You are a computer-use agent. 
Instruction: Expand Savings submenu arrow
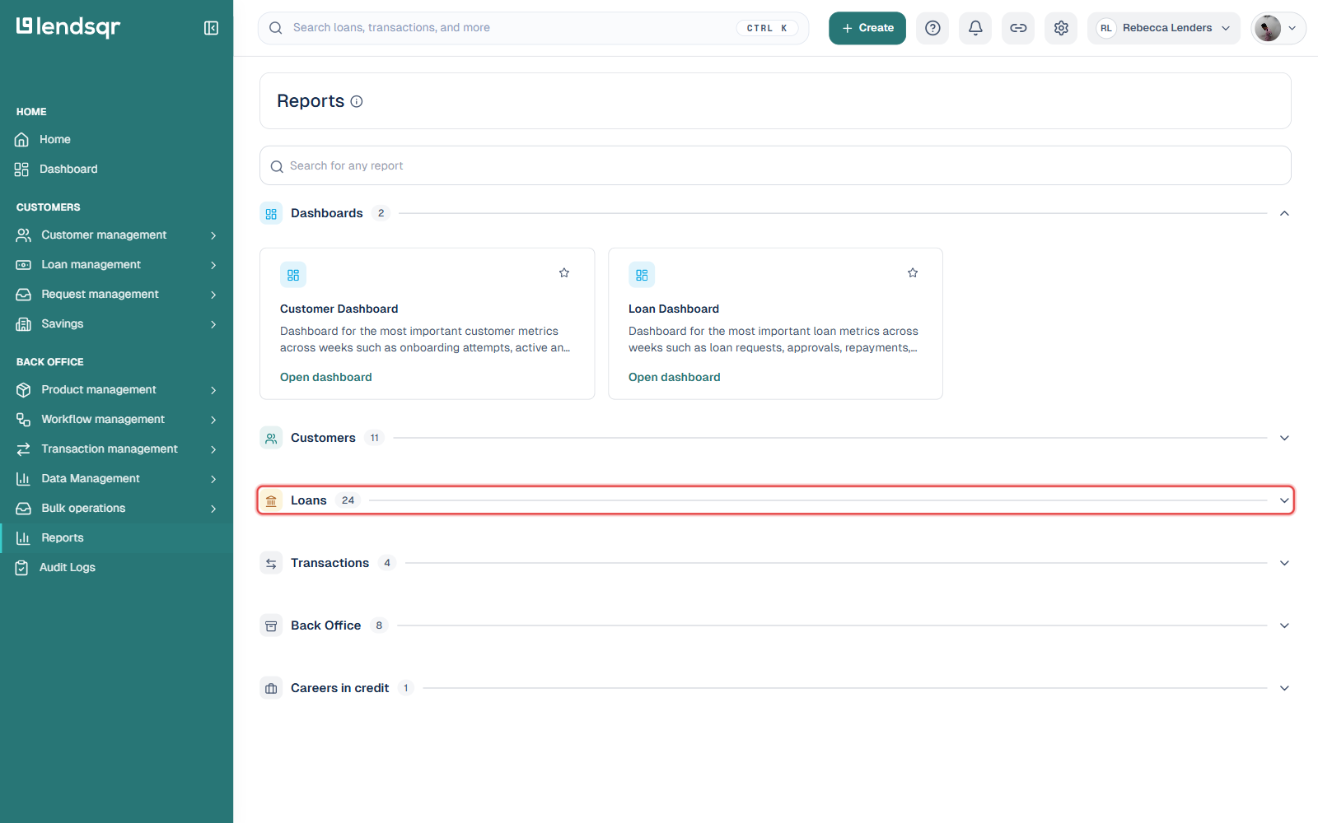coord(213,324)
